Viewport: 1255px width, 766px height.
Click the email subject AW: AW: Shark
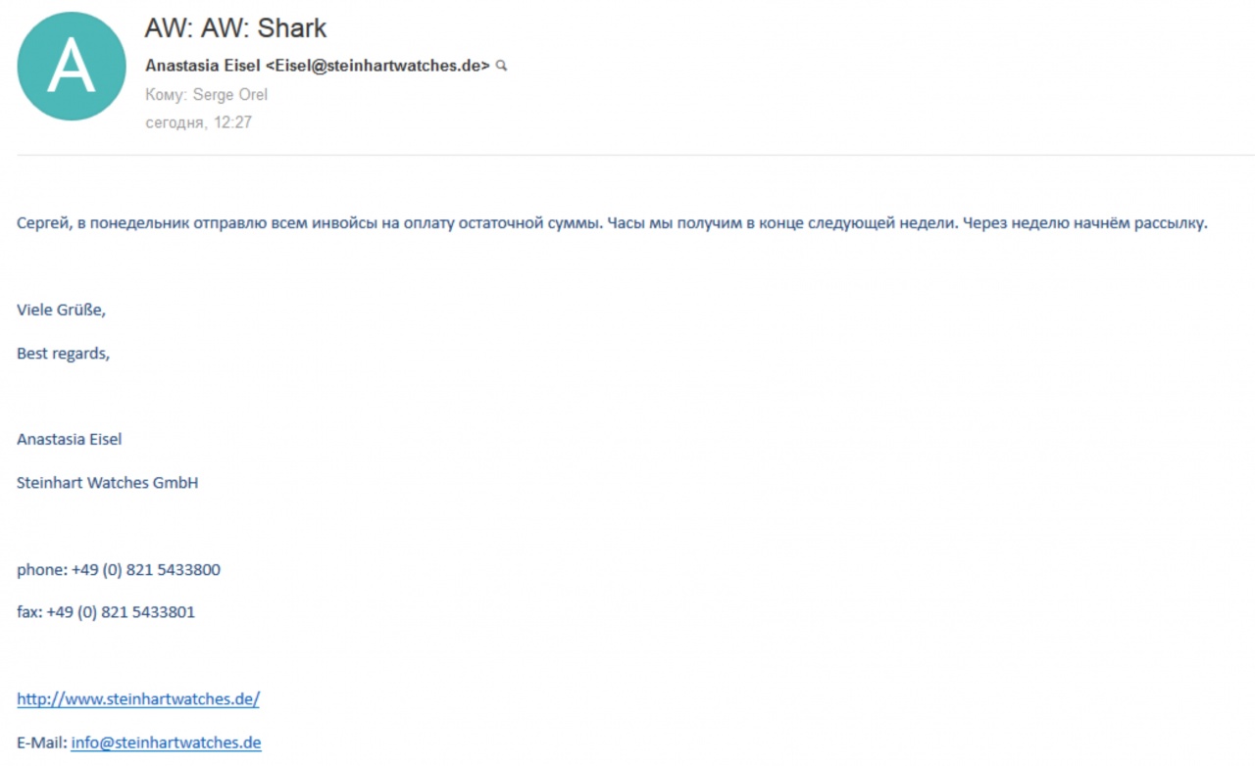(235, 27)
